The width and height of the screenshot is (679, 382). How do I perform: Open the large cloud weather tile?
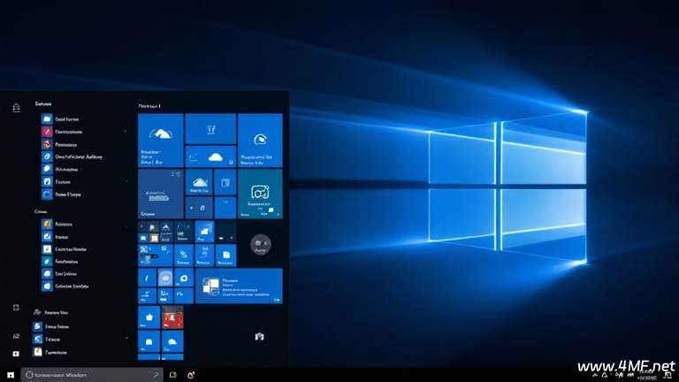(160, 140)
